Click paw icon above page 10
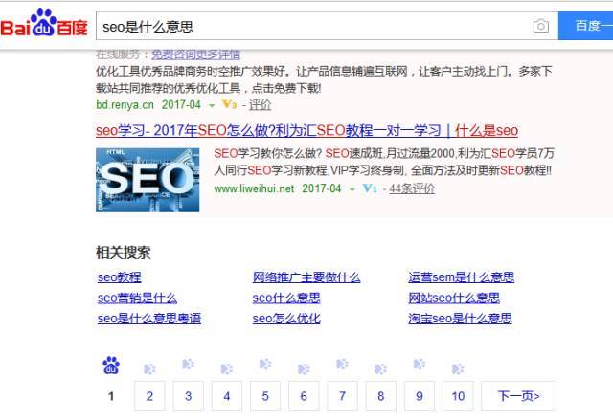613x420 pixels. point(458,369)
